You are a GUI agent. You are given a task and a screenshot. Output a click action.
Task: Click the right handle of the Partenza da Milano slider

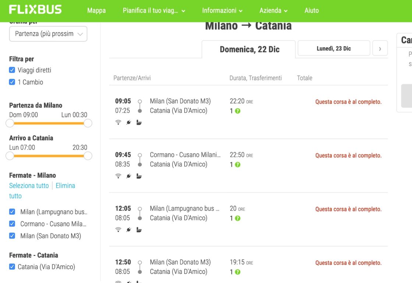[x=88, y=123]
